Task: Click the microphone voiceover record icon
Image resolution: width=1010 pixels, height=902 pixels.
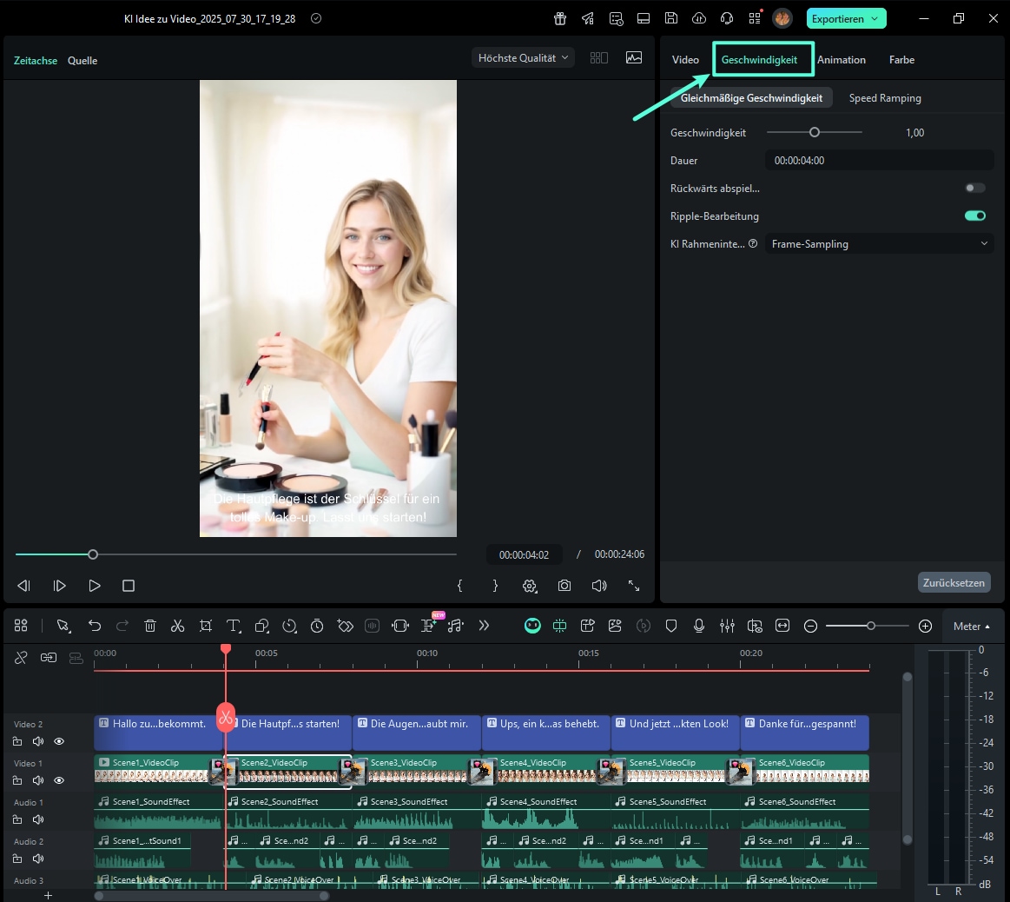Action: click(699, 626)
